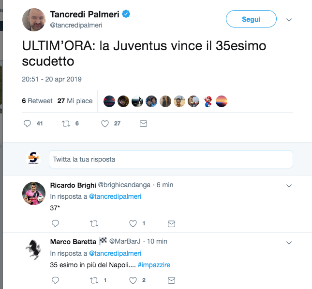312x289 pixels.
Task: Like Ricardo Brighi's reply
Action: [x=133, y=223]
